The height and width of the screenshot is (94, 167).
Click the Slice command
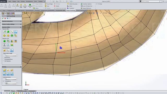[47, 6]
